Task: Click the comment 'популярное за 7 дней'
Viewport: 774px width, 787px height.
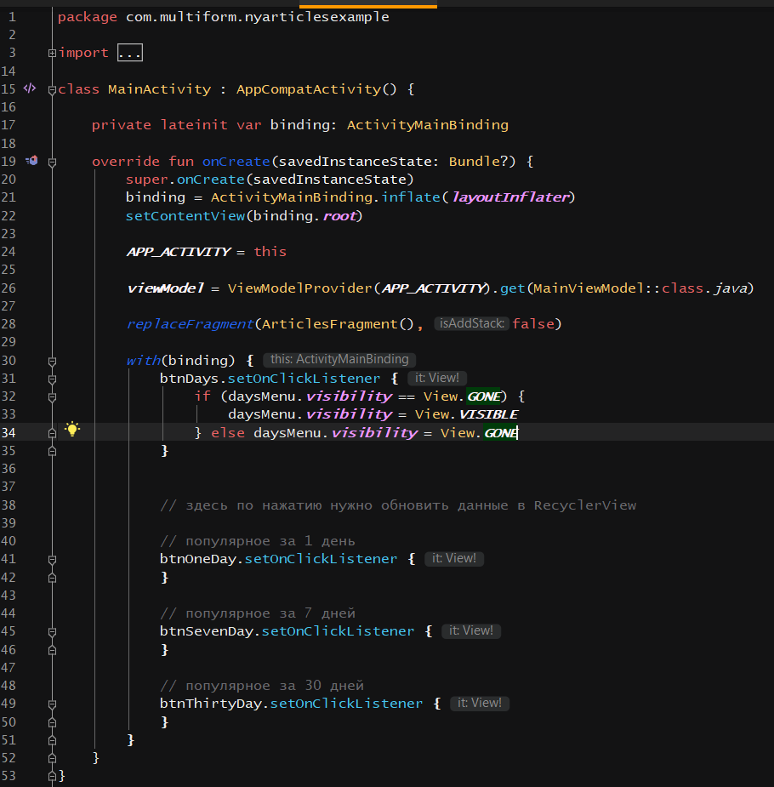Action: click(x=258, y=613)
